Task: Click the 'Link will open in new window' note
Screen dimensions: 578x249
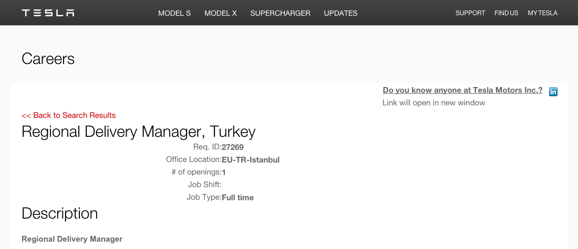Action: 434,103
